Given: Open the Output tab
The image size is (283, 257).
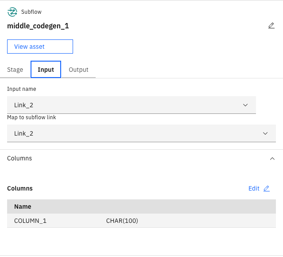Looking at the screenshot, I should coord(78,70).
